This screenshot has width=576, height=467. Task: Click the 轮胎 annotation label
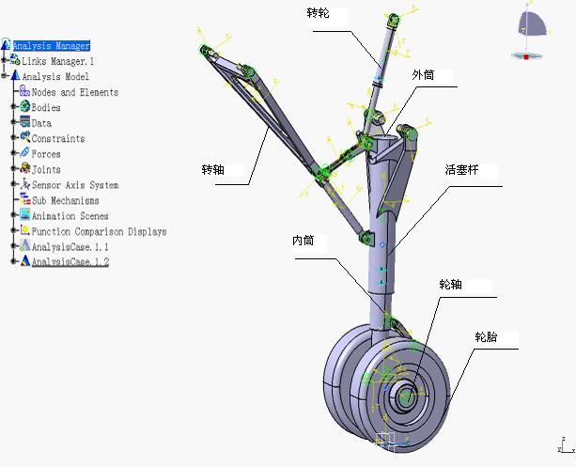click(x=486, y=336)
